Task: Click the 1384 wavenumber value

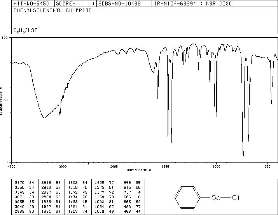Action: pos(73,207)
